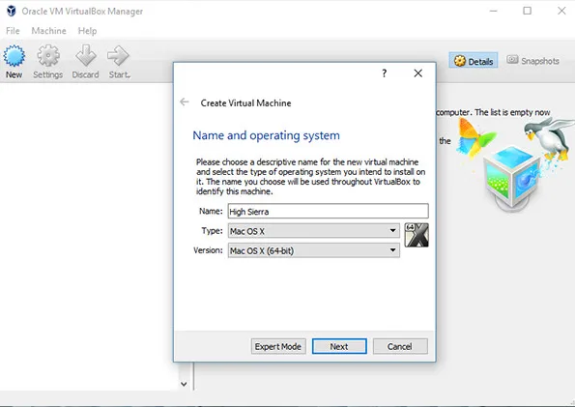Viewport: 575px width, 407px height.
Task: Close the Create Virtual Machine dialog
Action: click(x=418, y=73)
